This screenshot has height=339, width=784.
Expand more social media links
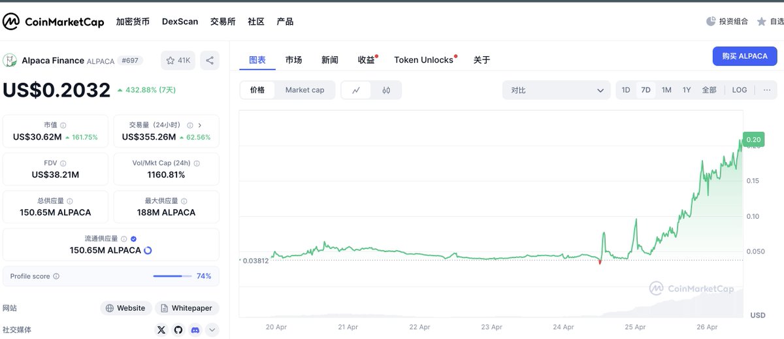[212, 330]
